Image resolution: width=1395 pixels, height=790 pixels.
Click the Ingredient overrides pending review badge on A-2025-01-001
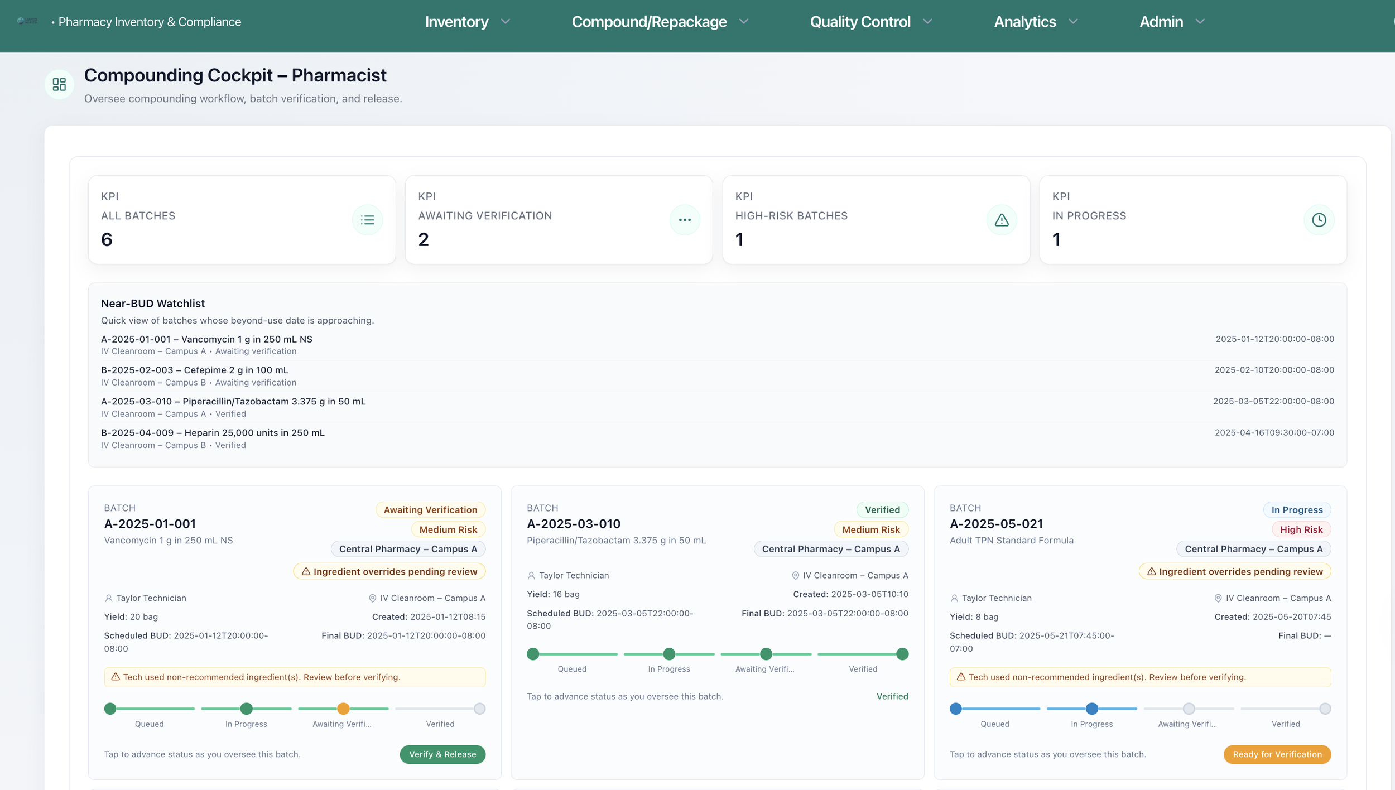[389, 571]
